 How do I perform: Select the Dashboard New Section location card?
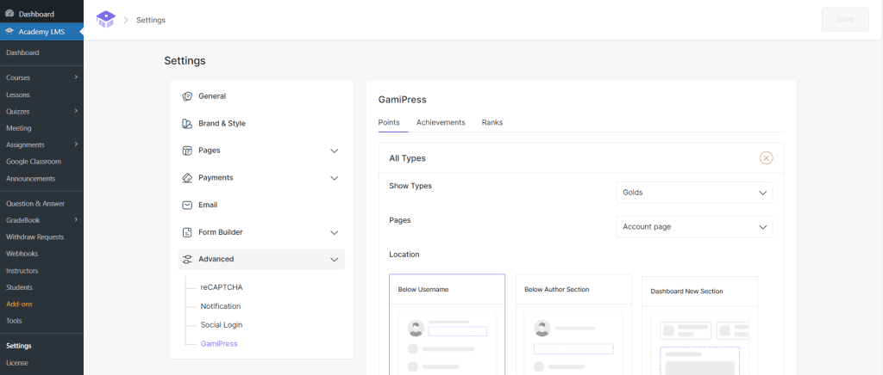click(699, 325)
